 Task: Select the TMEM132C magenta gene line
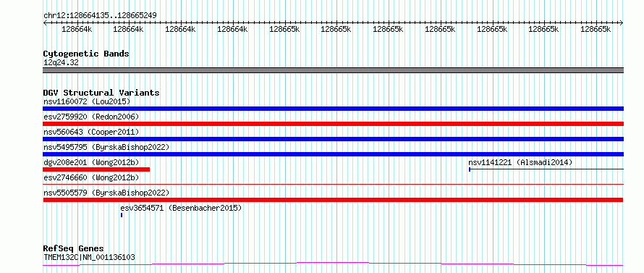coord(333,264)
